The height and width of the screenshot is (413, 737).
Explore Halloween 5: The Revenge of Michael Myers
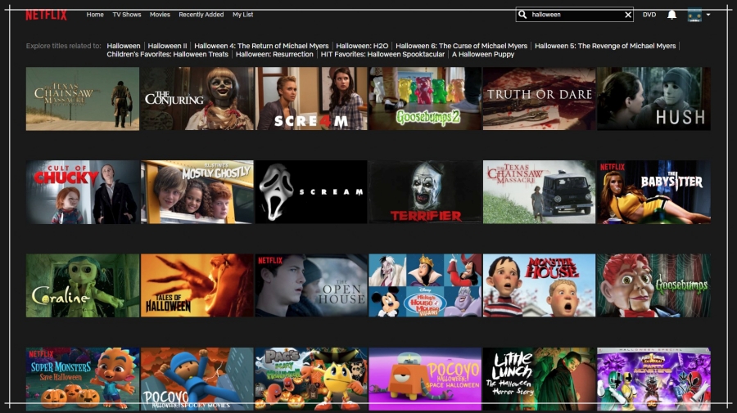click(x=605, y=46)
